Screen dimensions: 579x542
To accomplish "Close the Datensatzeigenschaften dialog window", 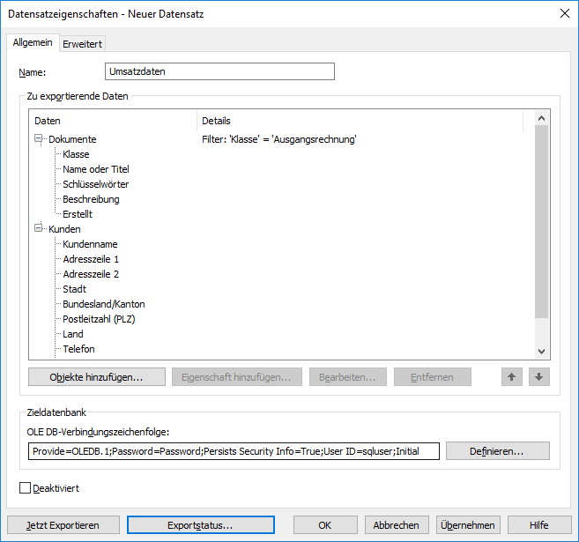I will [x=564, y=12].
